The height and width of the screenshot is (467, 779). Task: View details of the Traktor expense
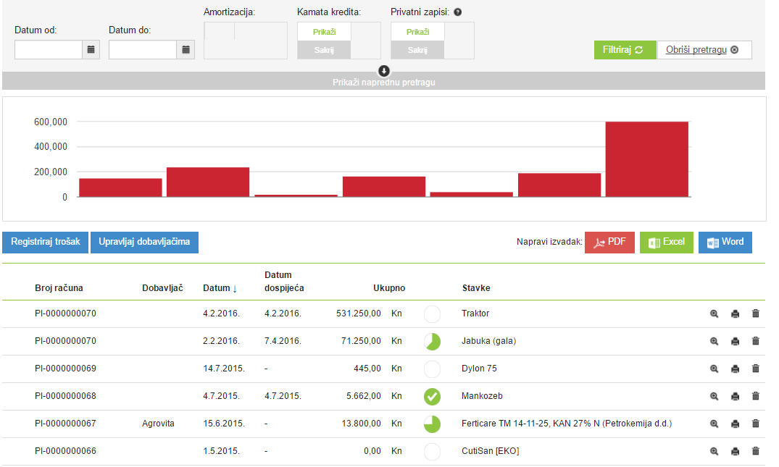[x=714, y=314]
